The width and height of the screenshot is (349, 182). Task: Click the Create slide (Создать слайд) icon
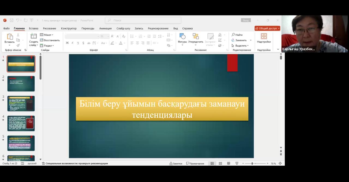(34, 37)
